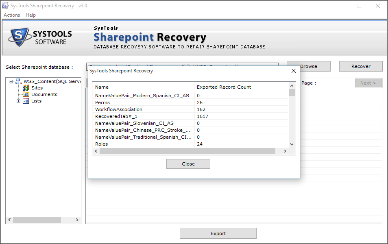Select the NameValuePair_Slovenian_CI_AS row
The width and height of the screenshot is (388, 244).
click(190, 123)
